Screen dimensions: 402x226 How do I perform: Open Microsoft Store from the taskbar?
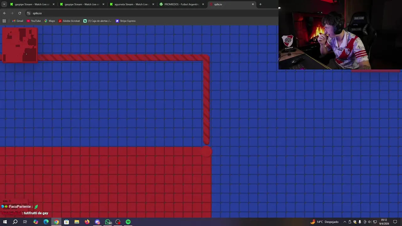point(67,222)
